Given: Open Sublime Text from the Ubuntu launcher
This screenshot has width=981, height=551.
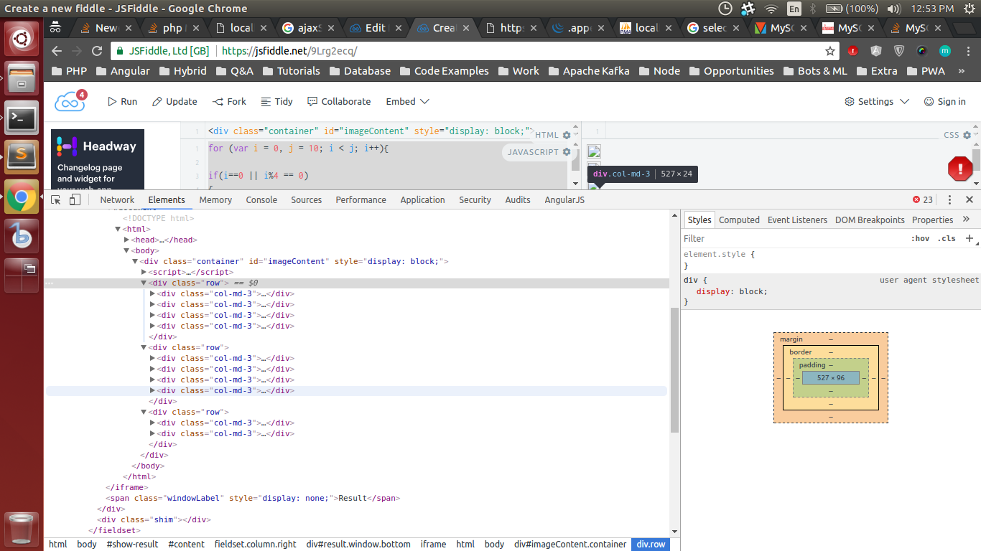Looking at the screenshot, I should click(x=22, y=156).
